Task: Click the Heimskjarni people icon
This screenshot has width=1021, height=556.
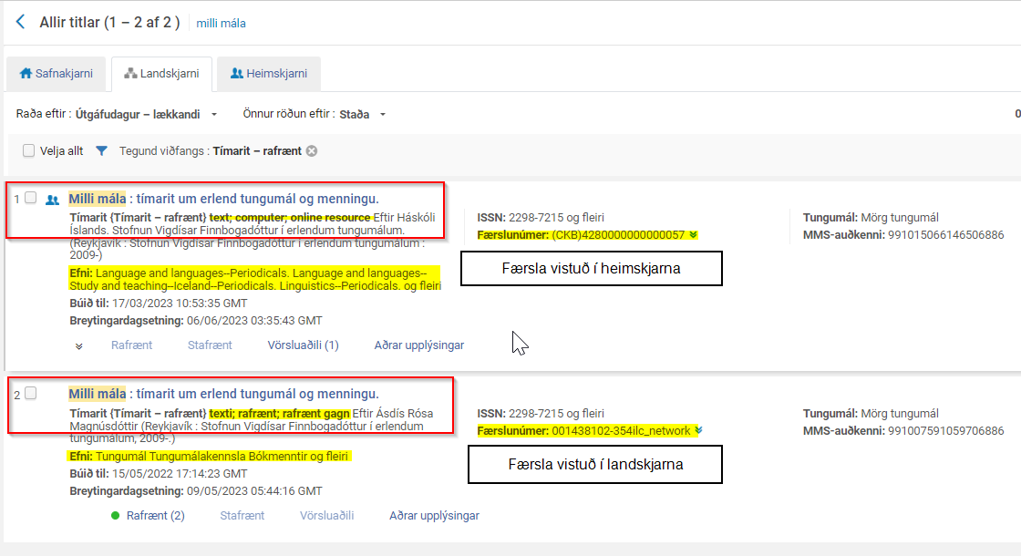Action: 237,74
